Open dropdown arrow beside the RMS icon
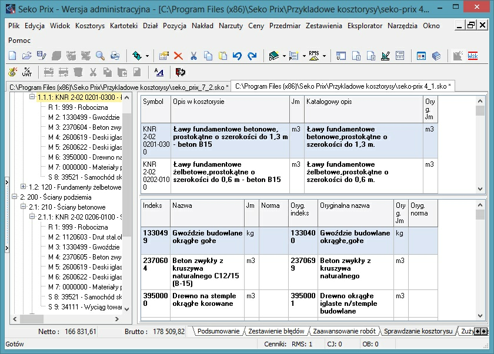The width and height of the screenshot is (494, 354). pyautogui.click(x=324, y=56)
